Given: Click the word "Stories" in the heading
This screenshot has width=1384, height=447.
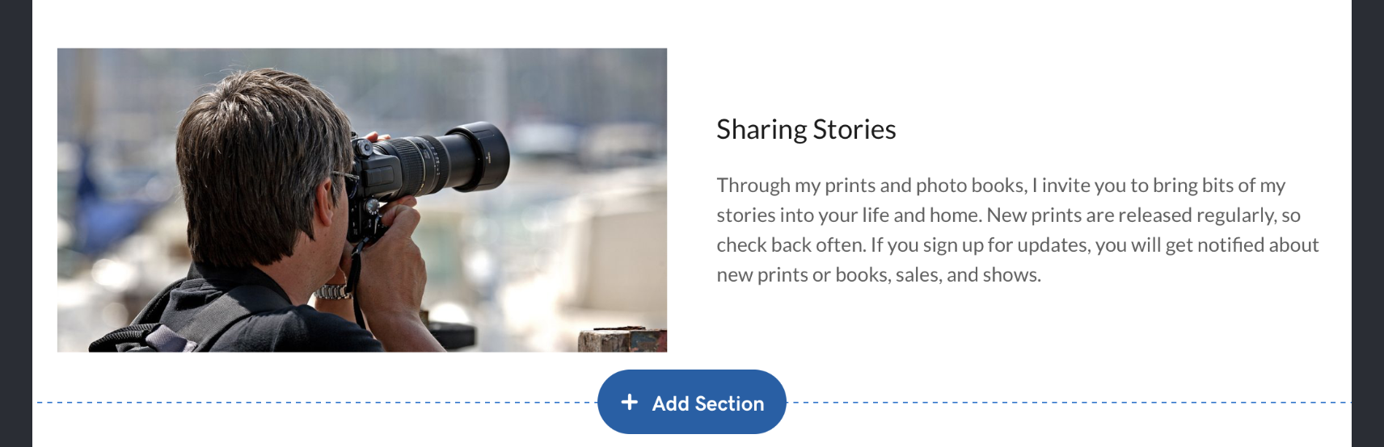Looking at the screenshot, I should pos(854,130).
